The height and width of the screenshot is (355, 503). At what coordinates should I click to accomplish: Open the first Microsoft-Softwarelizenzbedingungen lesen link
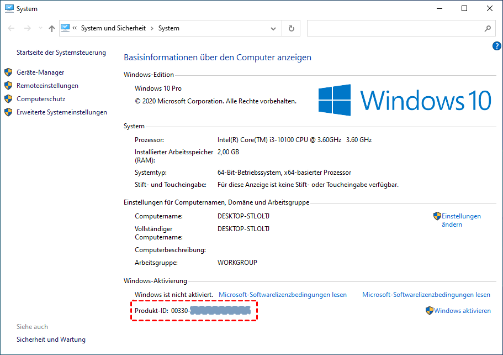click(283, 295)
